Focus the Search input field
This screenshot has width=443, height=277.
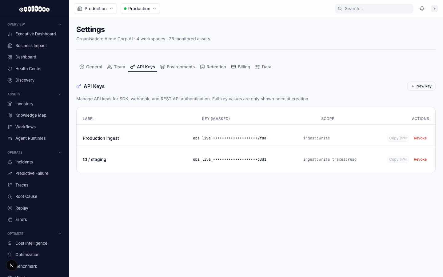click(x=374, y=9)
